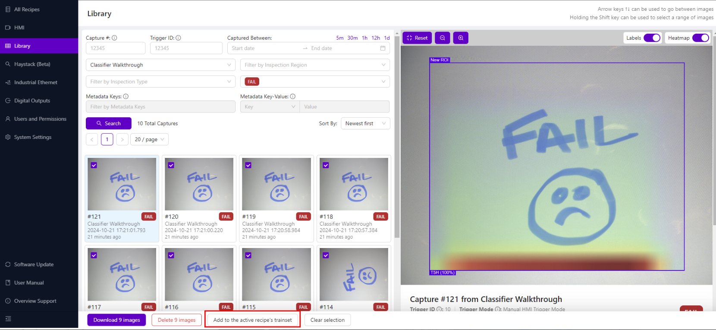Open the 20 / page size dropdown
Screen dimensions: 716x330
[x=149, y=140]
